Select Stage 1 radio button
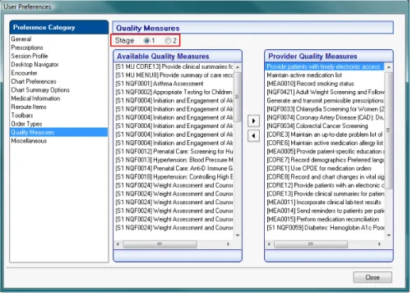 coord(146,41)
